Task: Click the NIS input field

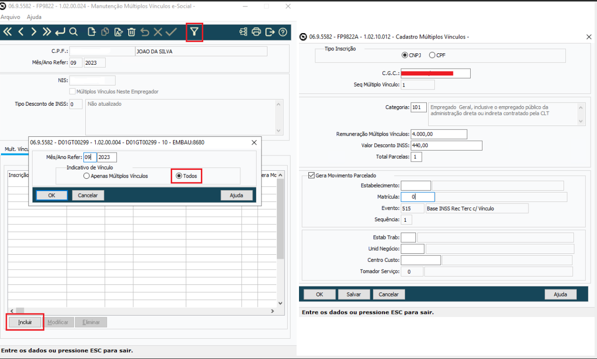Action: click(92, 80)
